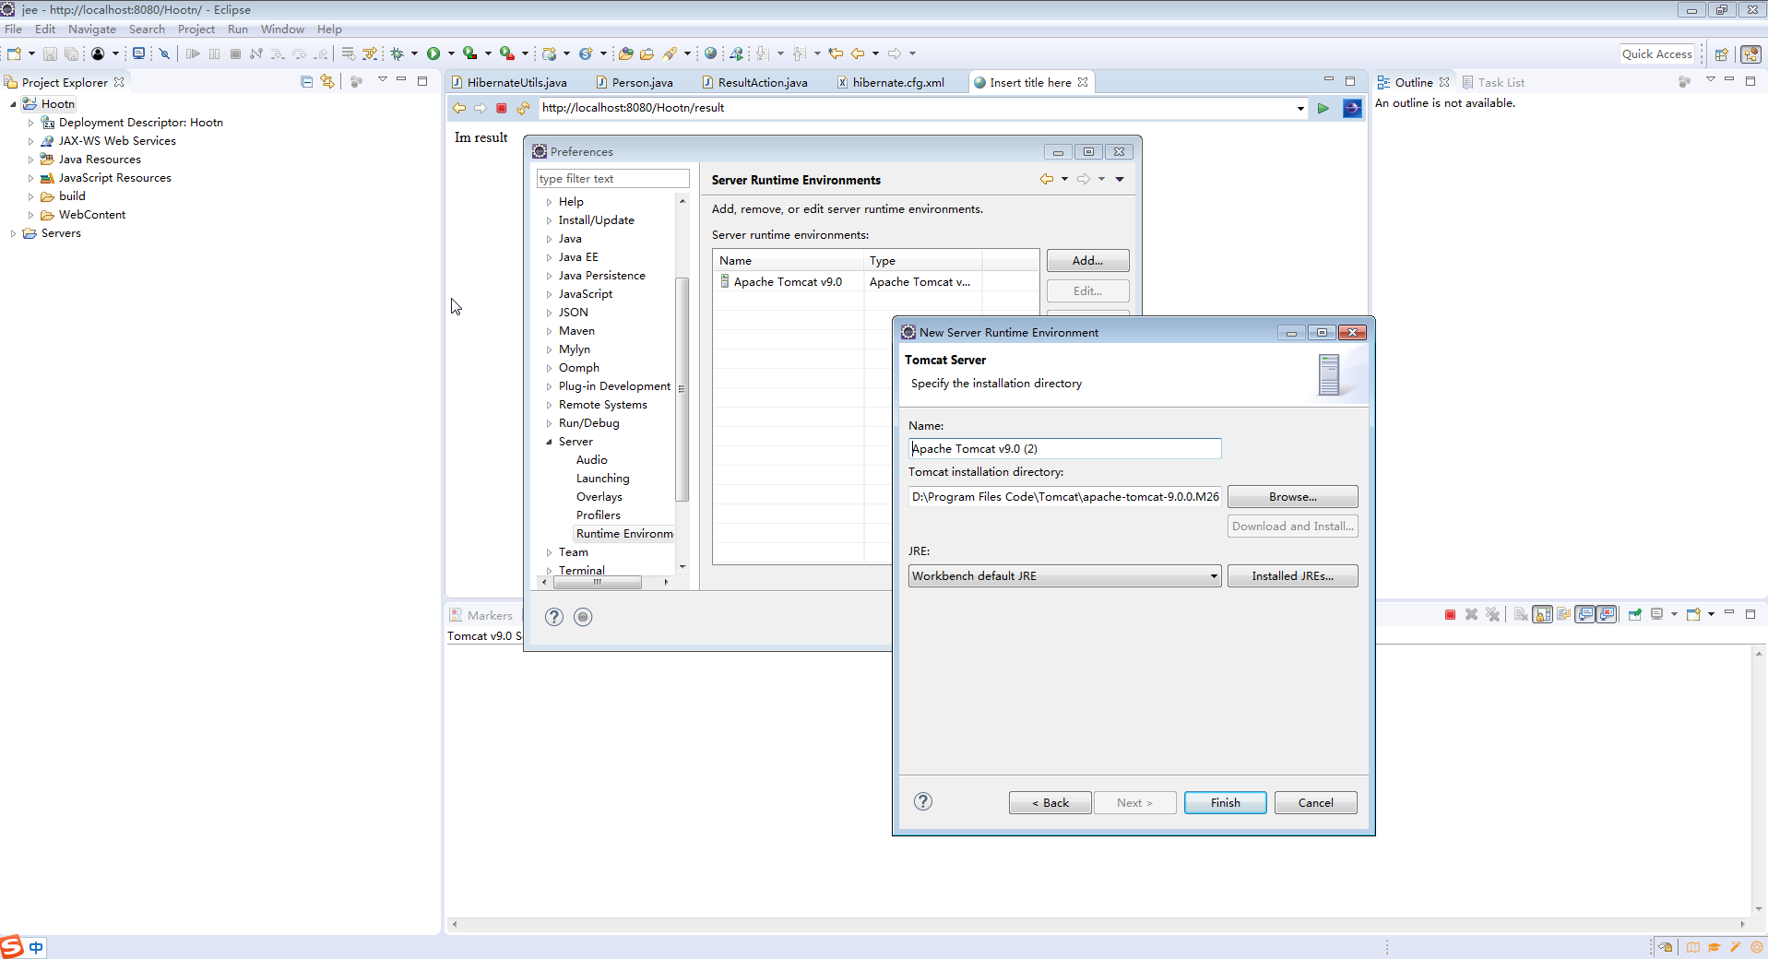This screenshot has width=1768, height=959.
Task: Open the browser URL history dropdown
Action: [1300, 108]
